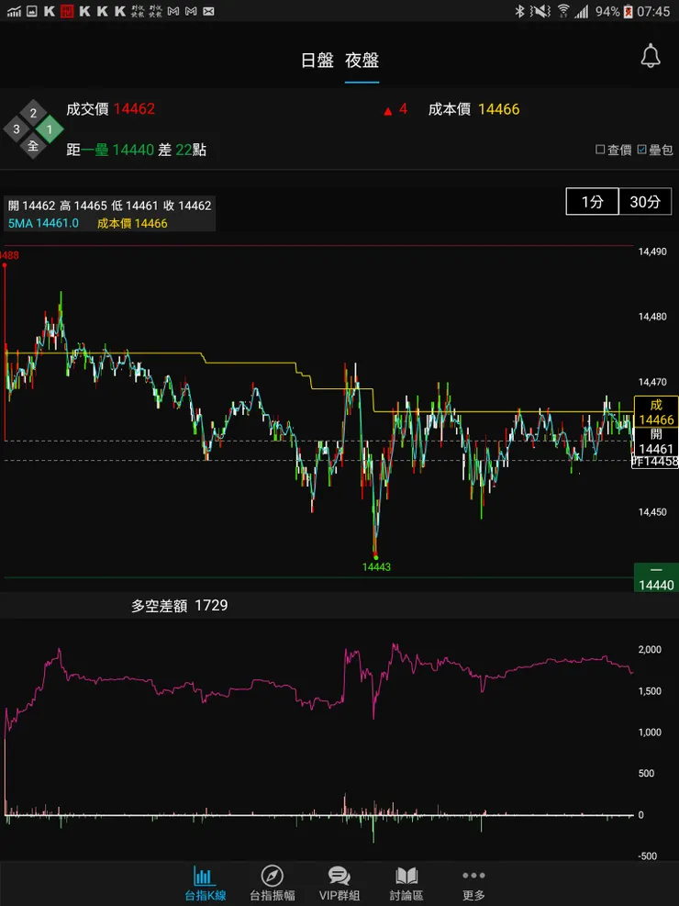
Task: Tap the envelope notification icon in status bar
Action: click(208, 11)
